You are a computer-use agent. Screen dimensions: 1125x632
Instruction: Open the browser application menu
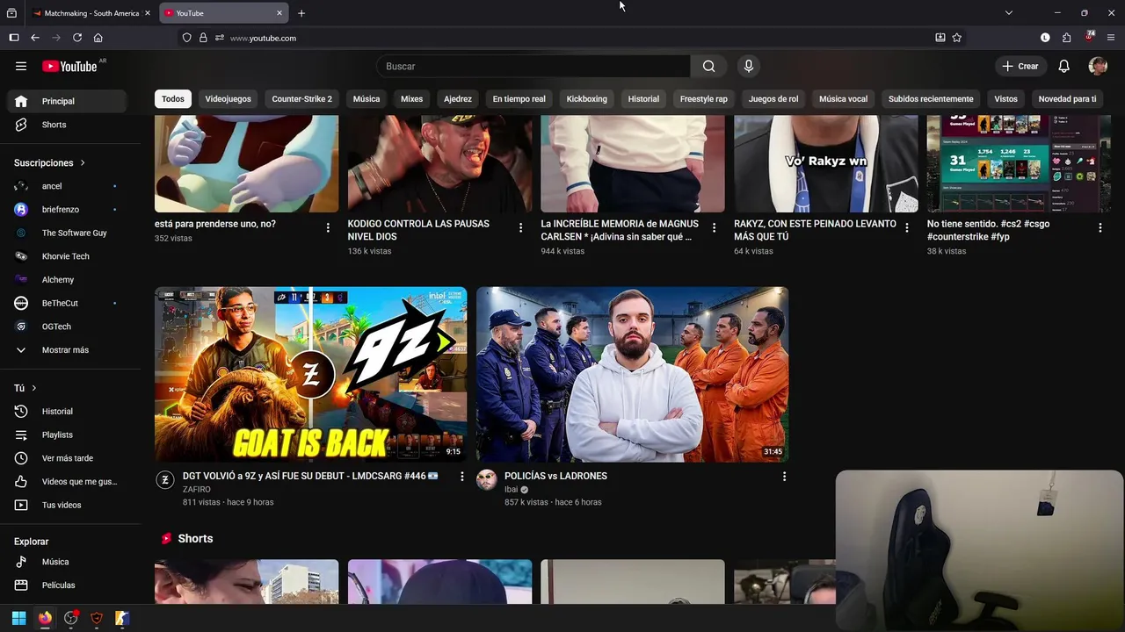pyautogui.click(x=1111, y=38)
